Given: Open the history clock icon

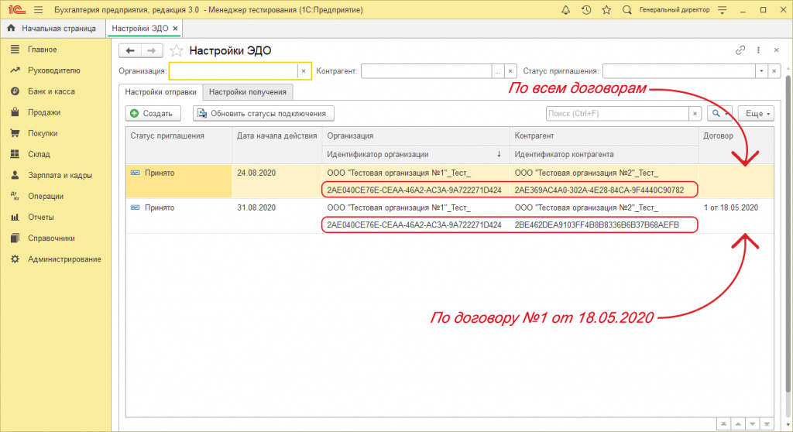Looking at the screenshot, I should [586, 9].
